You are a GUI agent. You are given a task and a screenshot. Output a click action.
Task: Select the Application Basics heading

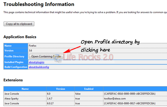[x=20, y=37]
